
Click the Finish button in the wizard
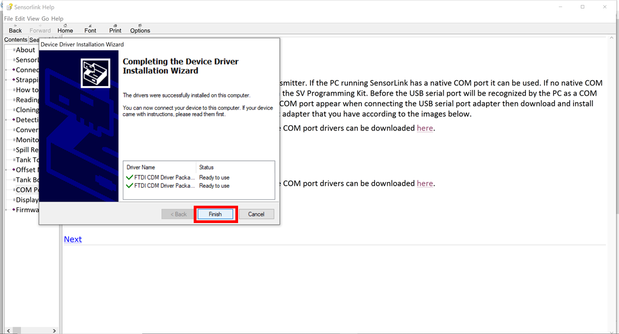(x=215, y=214)
